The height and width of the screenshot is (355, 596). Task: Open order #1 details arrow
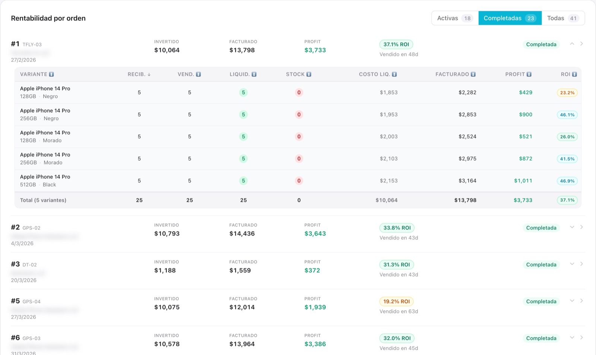pos(581,44)
